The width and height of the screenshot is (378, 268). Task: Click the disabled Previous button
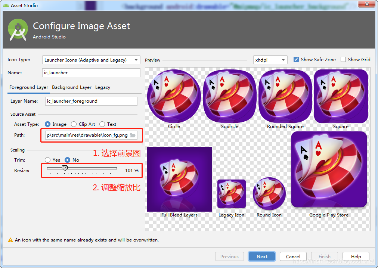pos(229,257)
